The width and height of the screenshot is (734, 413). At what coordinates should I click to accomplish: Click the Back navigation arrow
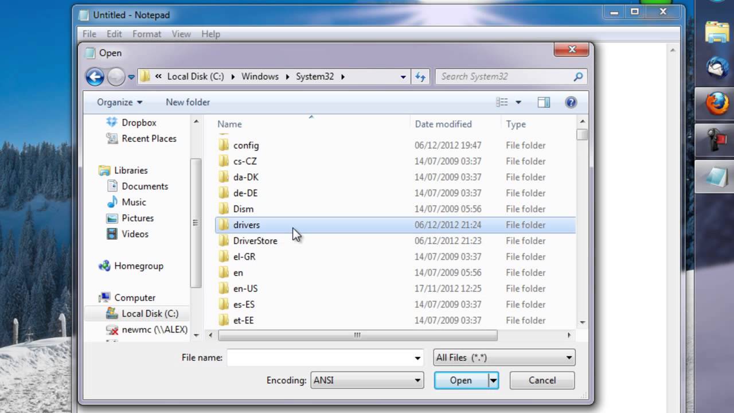point(95,76)
